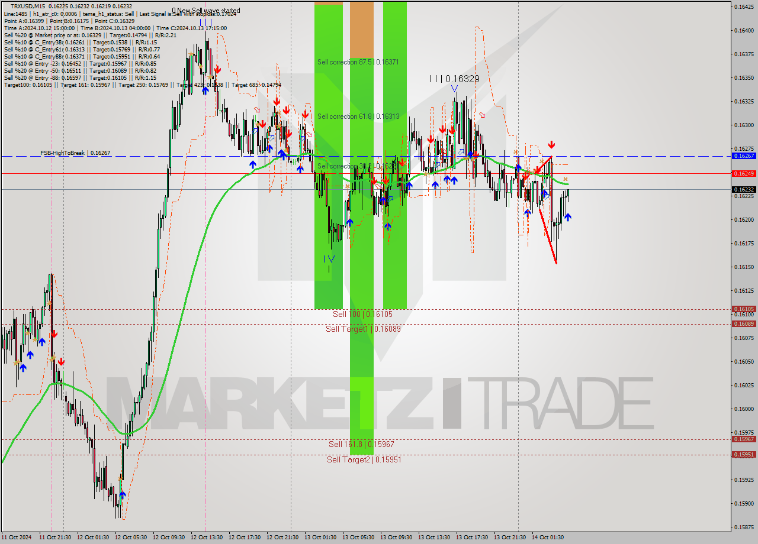
Task: Click the blue 0.16267 price axis tag
Action: pyautogui.click(x=743, y=156)
